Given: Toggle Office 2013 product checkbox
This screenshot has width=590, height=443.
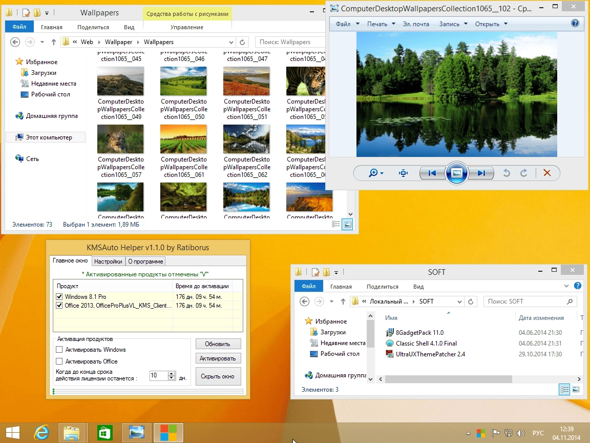Looking at the screenshot, I should click(59, 305).
